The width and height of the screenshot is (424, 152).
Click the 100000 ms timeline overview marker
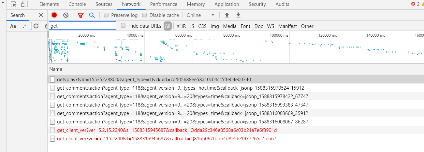click(279, 35)
